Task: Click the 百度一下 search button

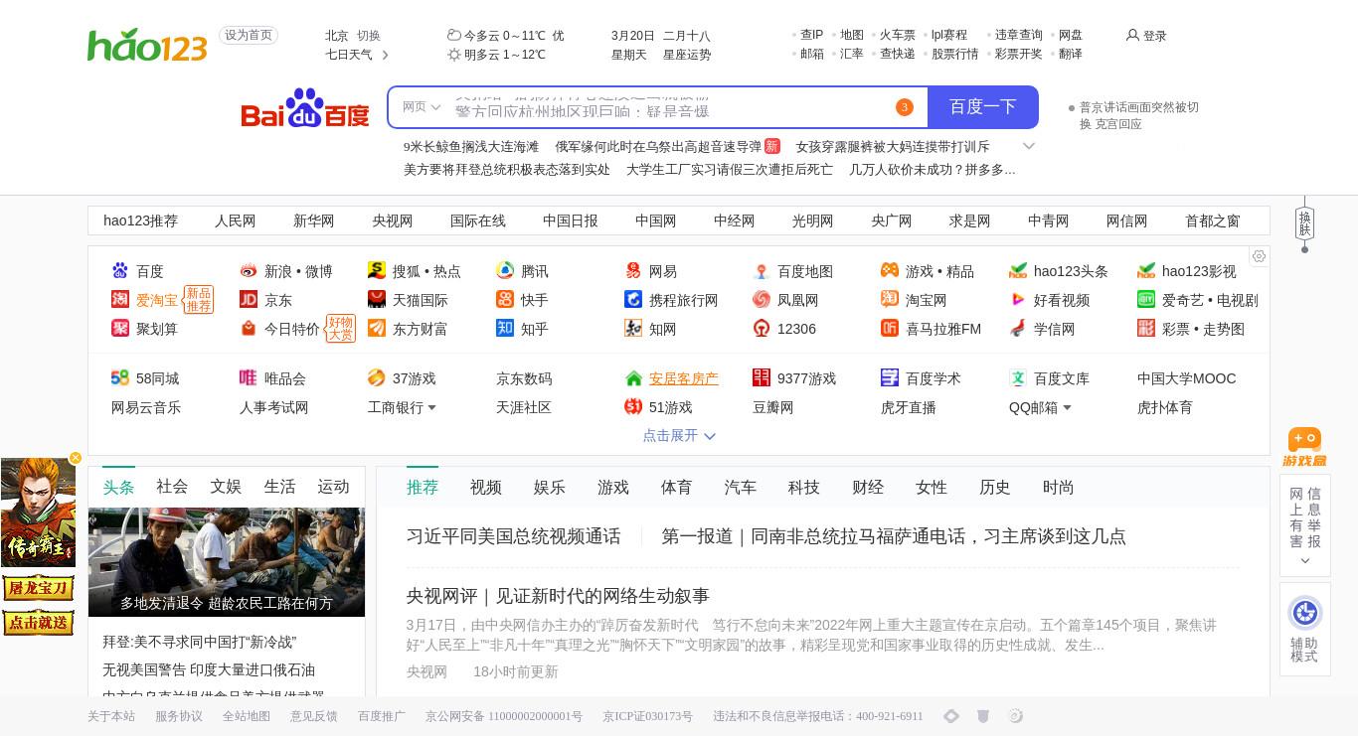Action: [x=982, y=107]
